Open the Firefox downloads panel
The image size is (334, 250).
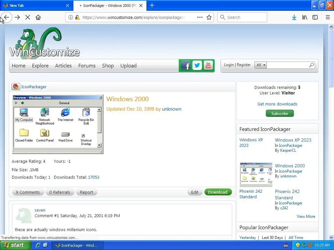coord(294,18)
